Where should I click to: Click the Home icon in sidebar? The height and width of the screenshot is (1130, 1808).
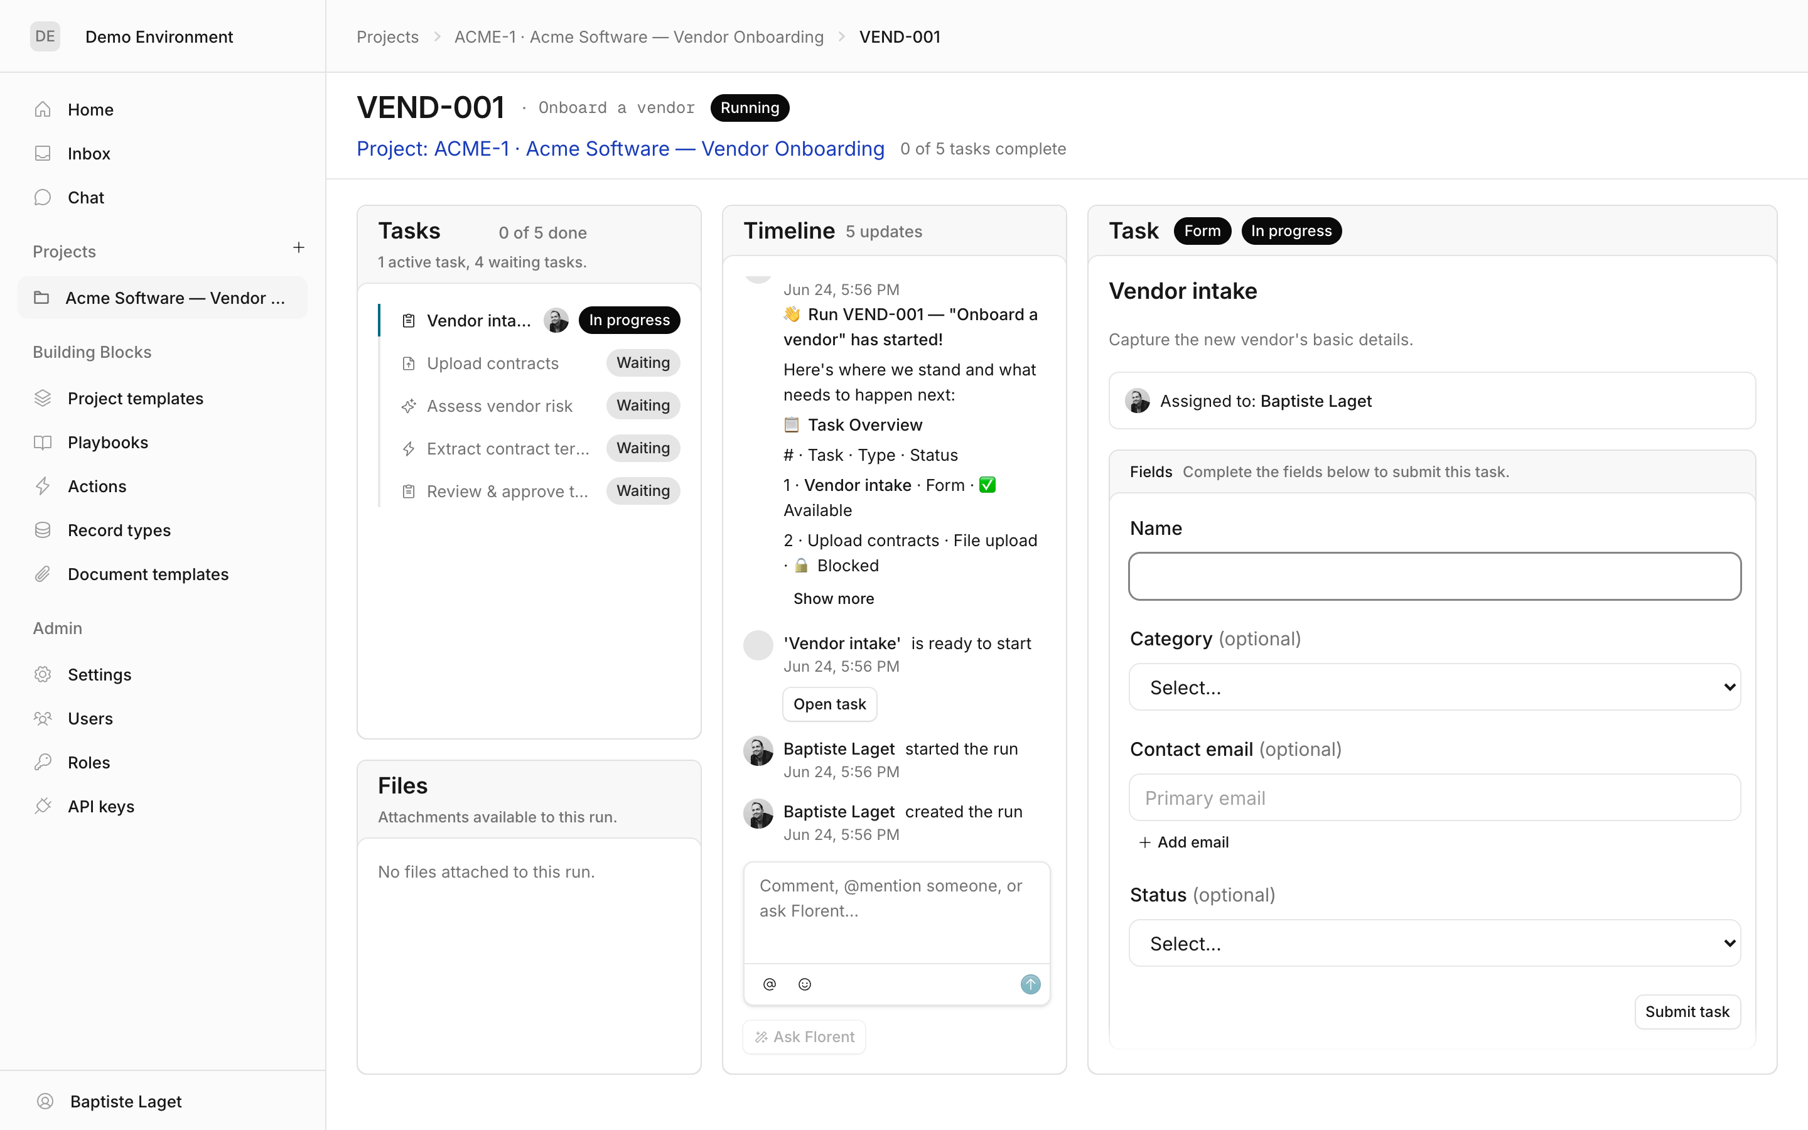pos(43,109)
